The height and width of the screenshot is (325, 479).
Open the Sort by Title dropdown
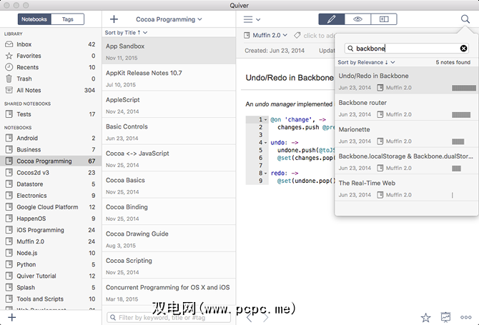tap(126, 33)
